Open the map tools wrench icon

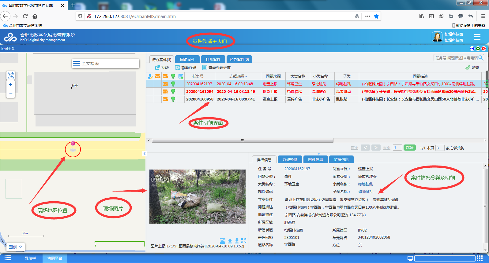point(11,75)
